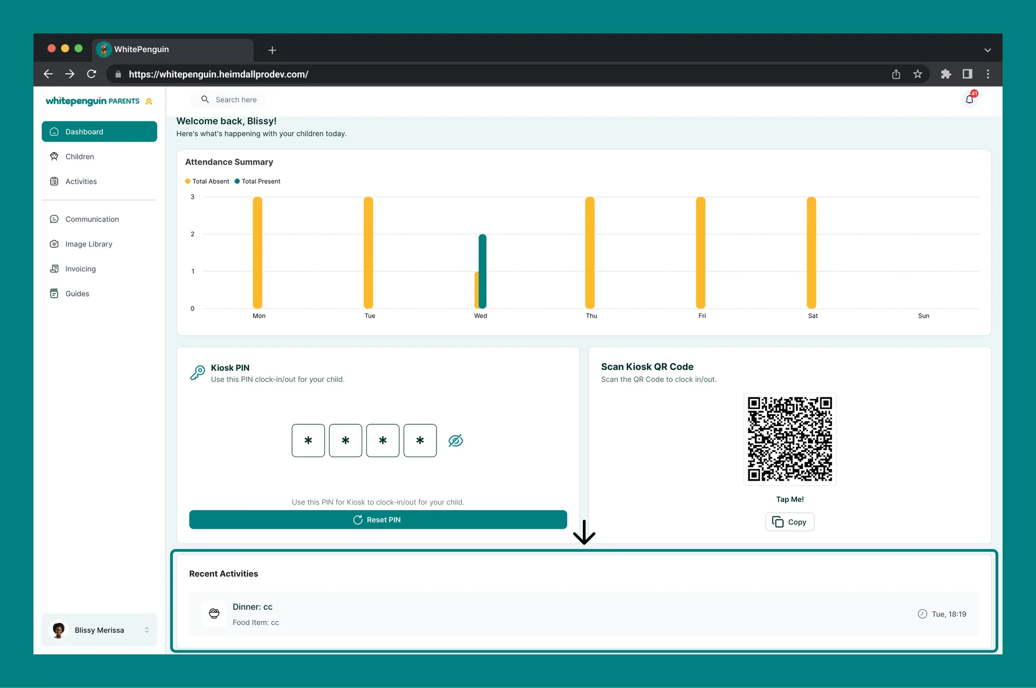Screen dimensions: 1036x688
Task: Click the Wednesday yellow absent bar
Action: point(476,290)
